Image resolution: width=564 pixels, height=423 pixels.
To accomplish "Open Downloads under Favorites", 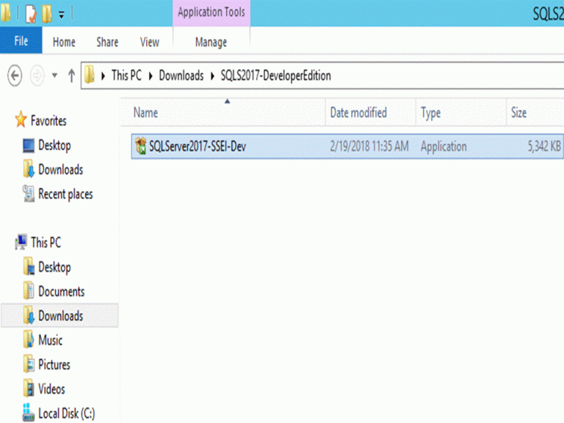I will [61, 170].
